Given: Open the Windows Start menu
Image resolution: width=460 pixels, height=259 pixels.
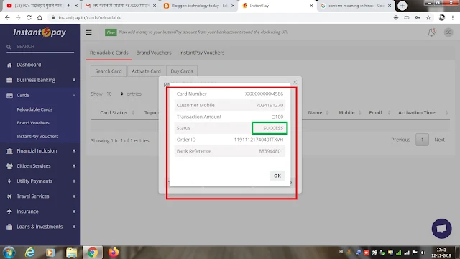Looking at the screenshot, I should pos(9,253).
